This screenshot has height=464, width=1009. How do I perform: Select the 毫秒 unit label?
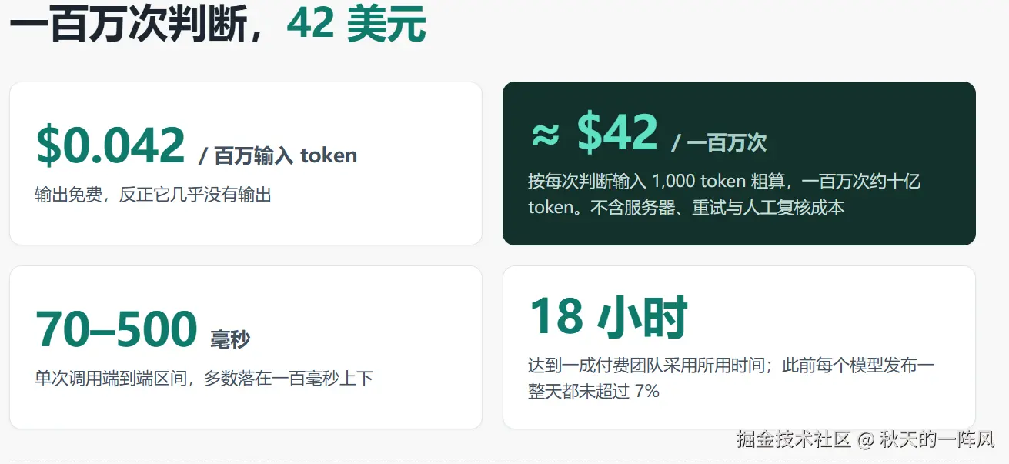[x=230, y=339]
